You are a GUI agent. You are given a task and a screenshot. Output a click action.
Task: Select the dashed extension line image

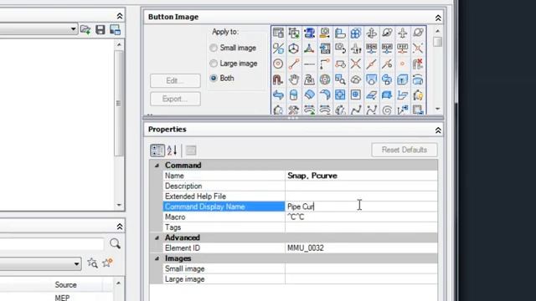(x=309, y=64)
